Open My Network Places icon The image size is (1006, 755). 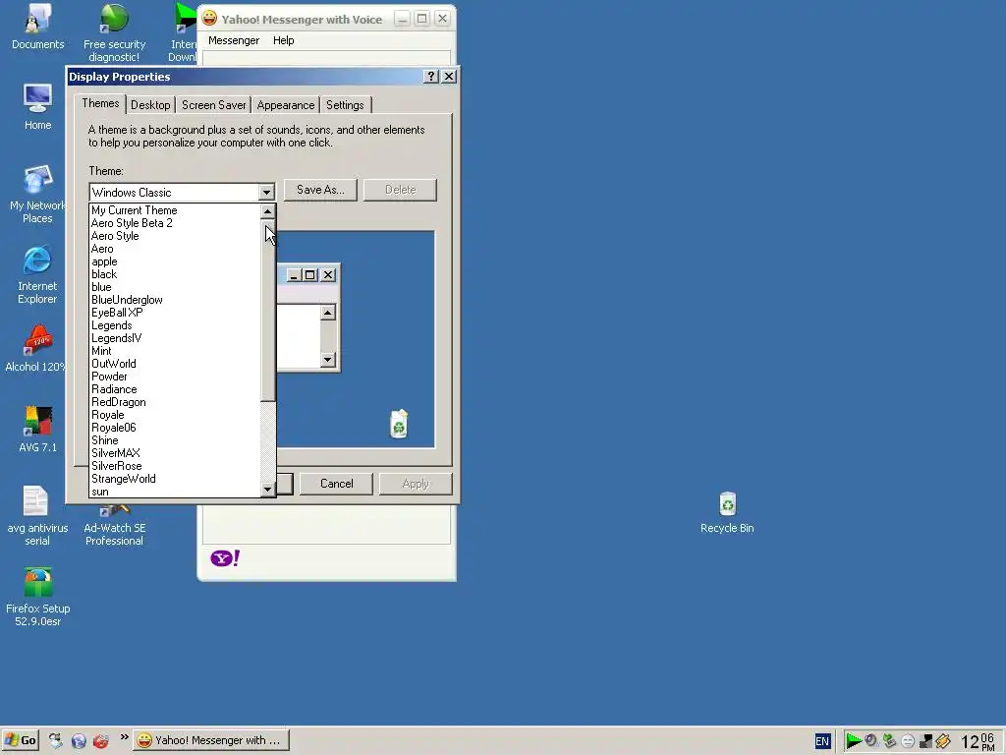37,194
